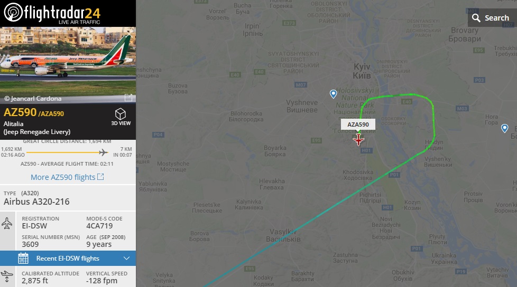Click the flightradar24 logo
Viewport: 517px width, 287px height.
pos(52,13)
